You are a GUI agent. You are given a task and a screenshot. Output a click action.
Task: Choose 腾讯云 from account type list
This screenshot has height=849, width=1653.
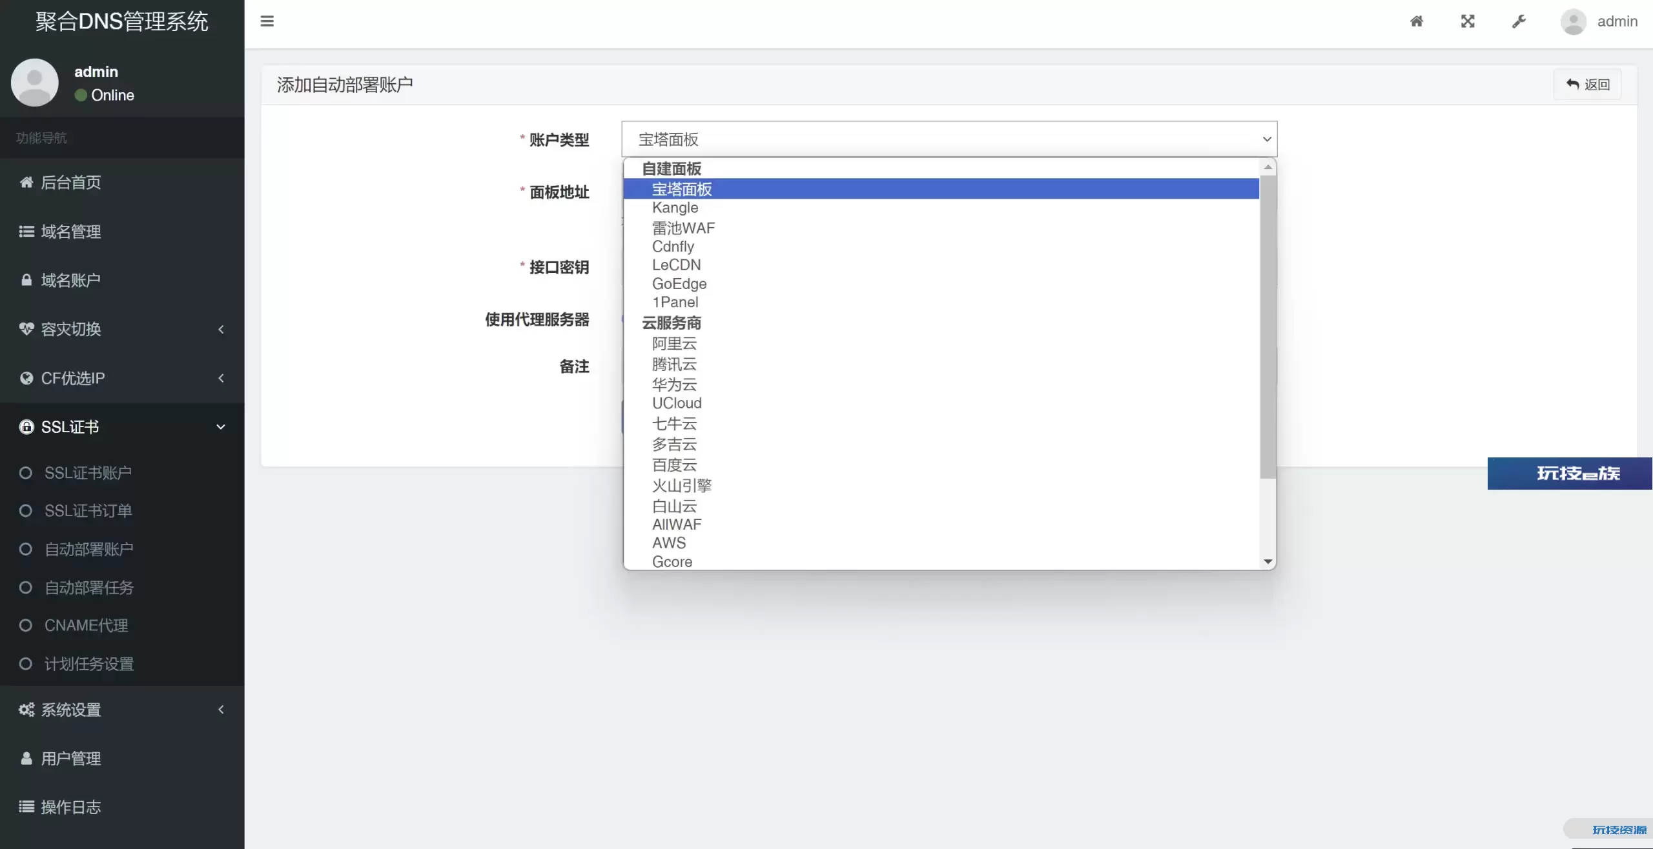(941, 364)
